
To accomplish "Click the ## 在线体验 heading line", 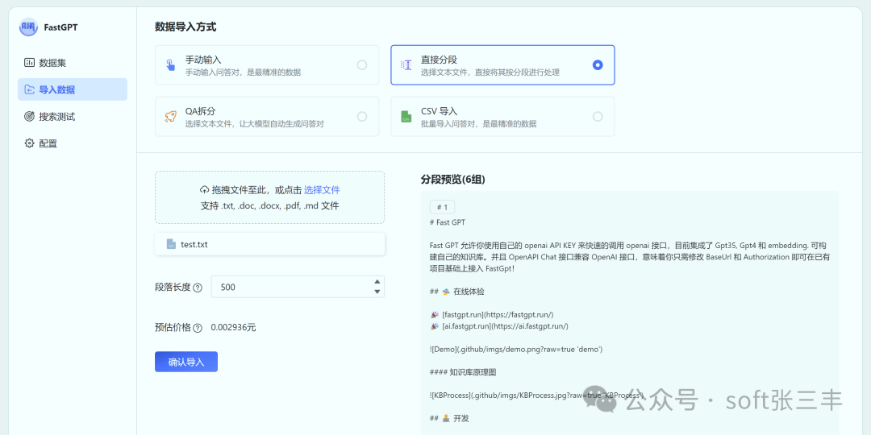I will click(457, 292).
